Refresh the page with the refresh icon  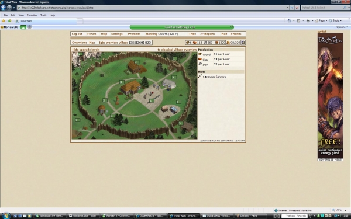[x=292, y=8]
